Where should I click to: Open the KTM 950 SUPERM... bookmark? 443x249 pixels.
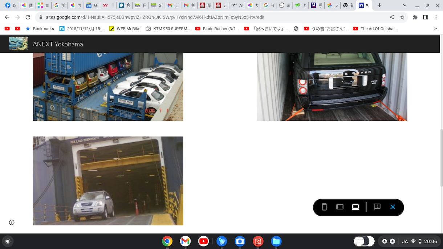coord(168,29)
